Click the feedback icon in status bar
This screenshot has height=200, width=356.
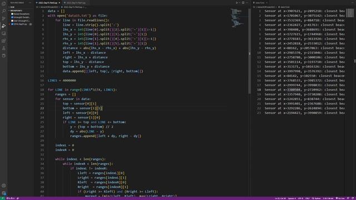[348, 198]
